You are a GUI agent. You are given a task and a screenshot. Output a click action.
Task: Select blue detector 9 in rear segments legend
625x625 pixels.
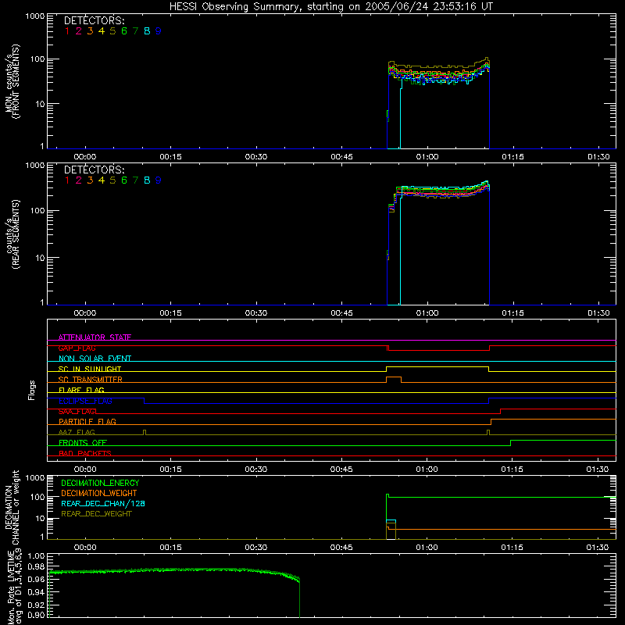pos(159,180)
